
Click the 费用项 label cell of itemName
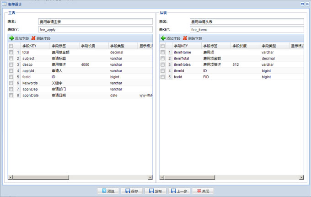point(216,52)
